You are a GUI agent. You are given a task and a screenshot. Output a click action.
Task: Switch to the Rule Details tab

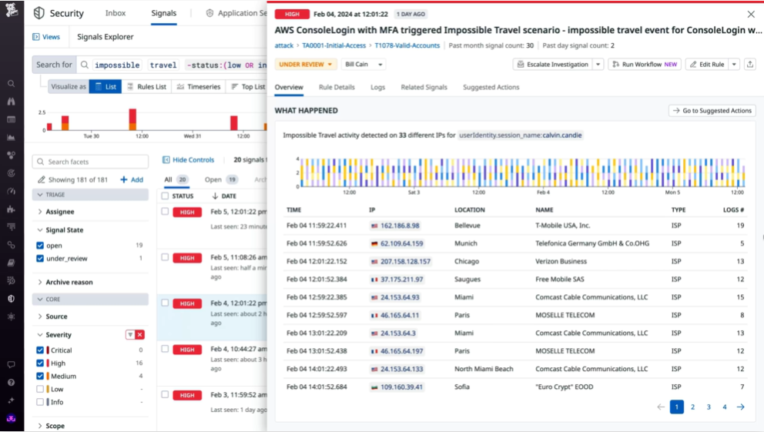(x=337, y=87)
